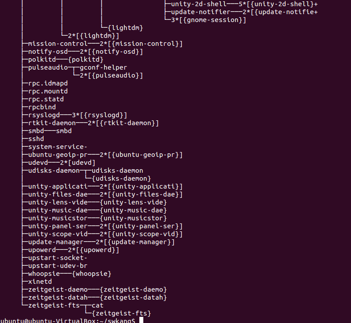Click the xinetd process line
351x323 pixels.
[x=40, y=282]
